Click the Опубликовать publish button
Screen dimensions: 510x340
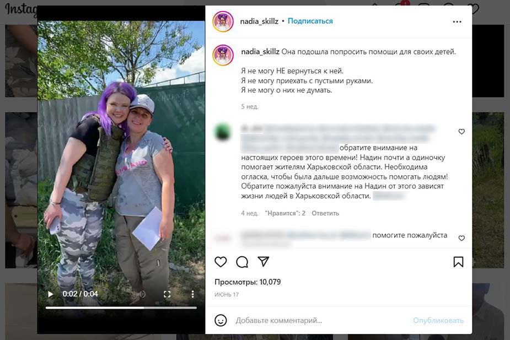pyautogui.click(x=438, y=321)
